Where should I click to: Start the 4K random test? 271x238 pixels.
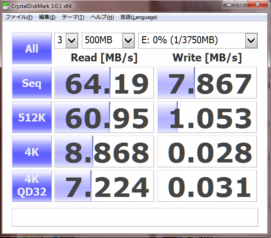pos(31,151)
